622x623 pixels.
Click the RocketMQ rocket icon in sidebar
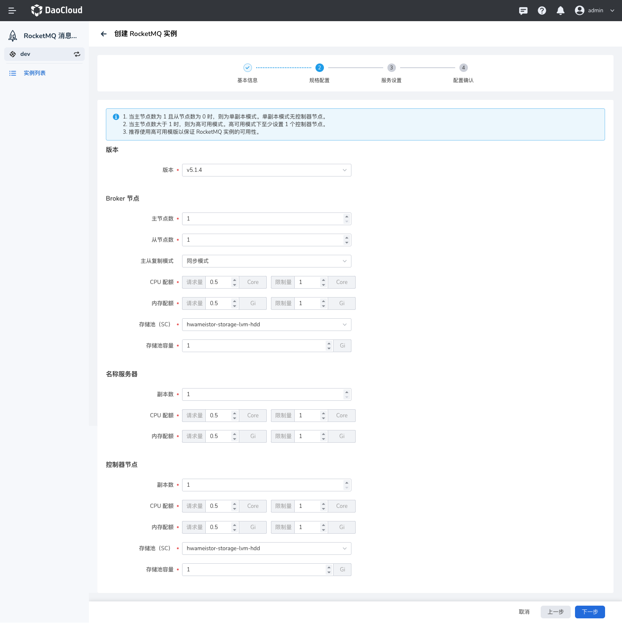(13, 36)
